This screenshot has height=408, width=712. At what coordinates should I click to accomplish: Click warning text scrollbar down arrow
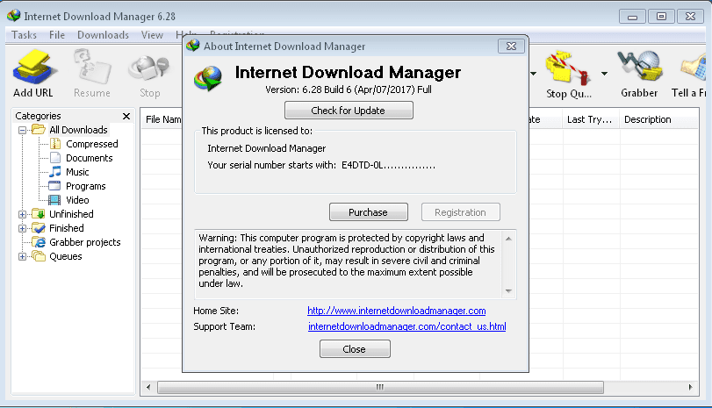pos(508,291)
